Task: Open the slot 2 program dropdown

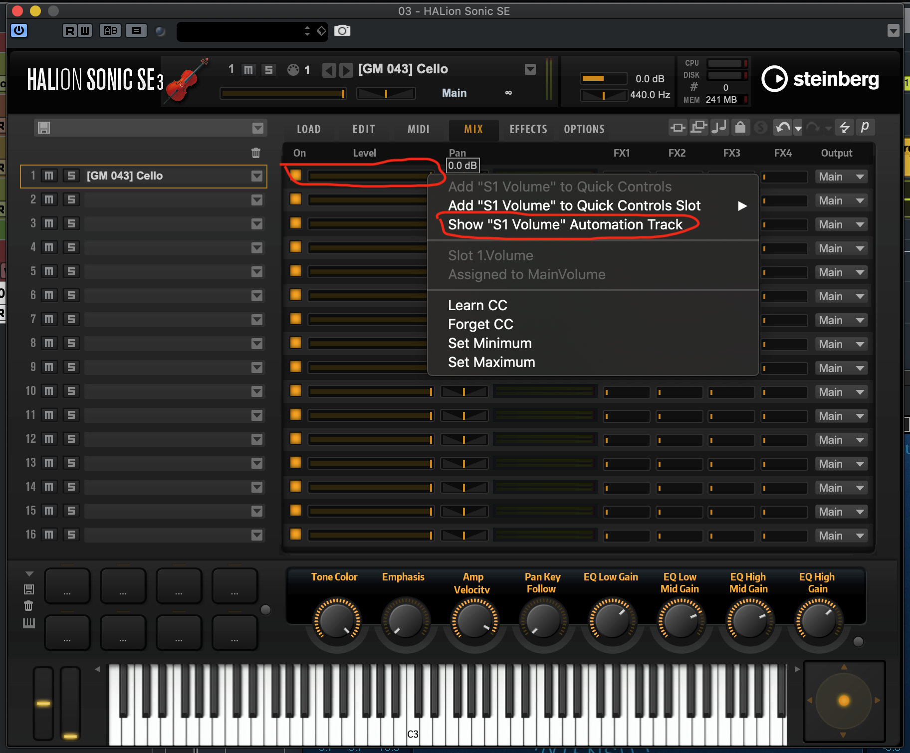Action: pos(257,200)
